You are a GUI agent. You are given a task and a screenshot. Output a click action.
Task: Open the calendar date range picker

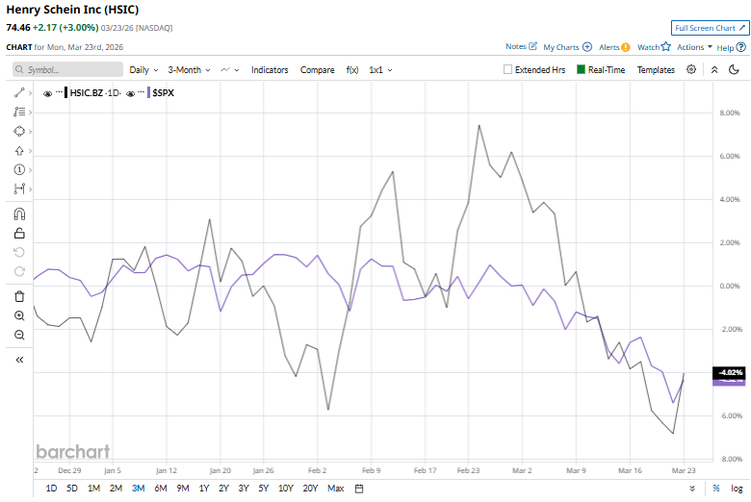tap(359, 489)
